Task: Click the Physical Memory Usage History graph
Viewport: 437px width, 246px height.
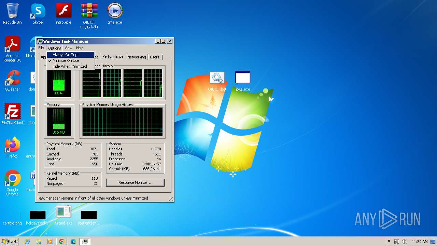Action: tap(123, 122)
